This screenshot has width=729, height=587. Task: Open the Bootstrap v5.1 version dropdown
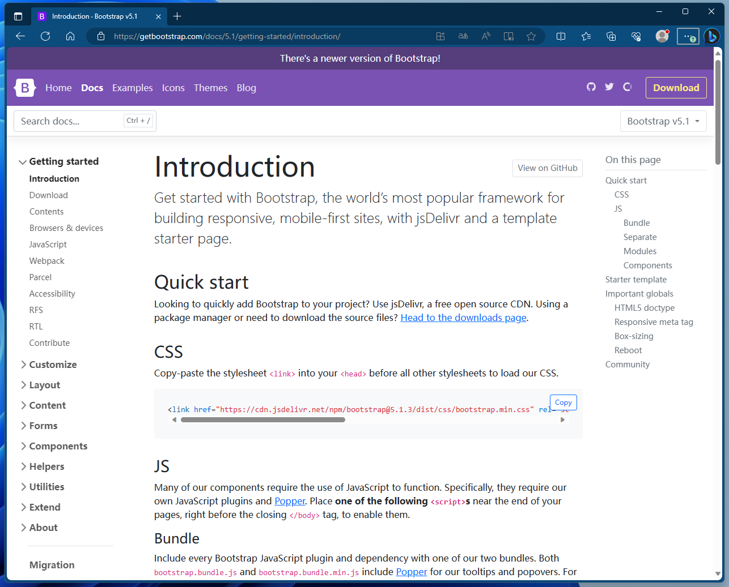tap(663, 121)
